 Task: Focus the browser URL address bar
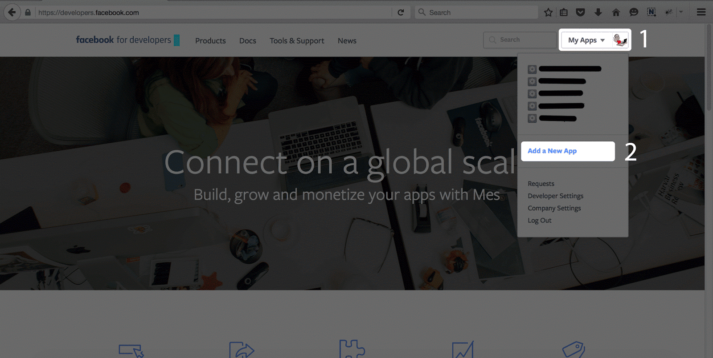coord(214,12)
